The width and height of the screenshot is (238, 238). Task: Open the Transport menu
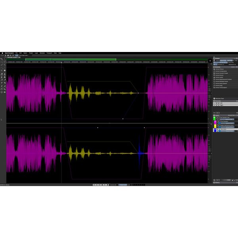[x=49, y=53]
